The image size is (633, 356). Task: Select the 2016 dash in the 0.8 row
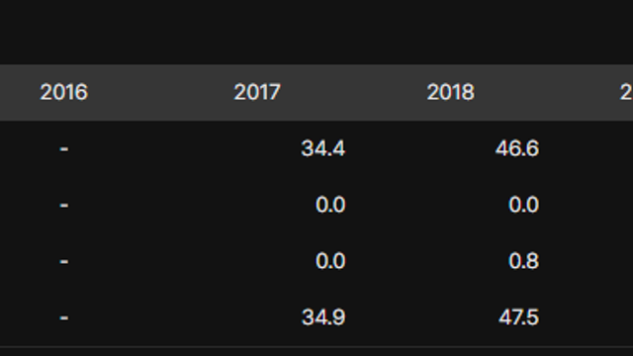(63, 262)
